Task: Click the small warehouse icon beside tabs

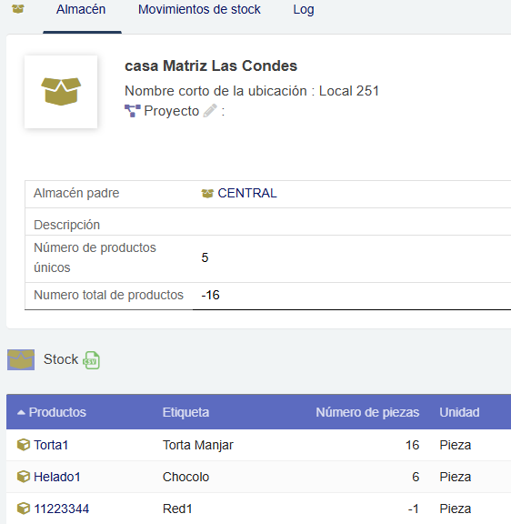Action: [18, 9]
